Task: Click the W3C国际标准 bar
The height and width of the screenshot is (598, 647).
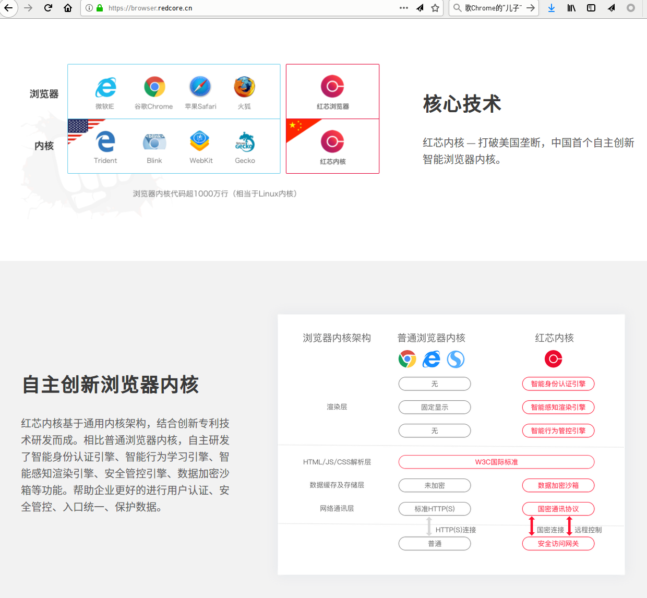Action: pos(496,462)
